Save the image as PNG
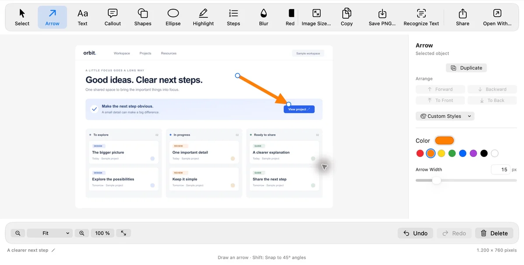 point(382,17)
